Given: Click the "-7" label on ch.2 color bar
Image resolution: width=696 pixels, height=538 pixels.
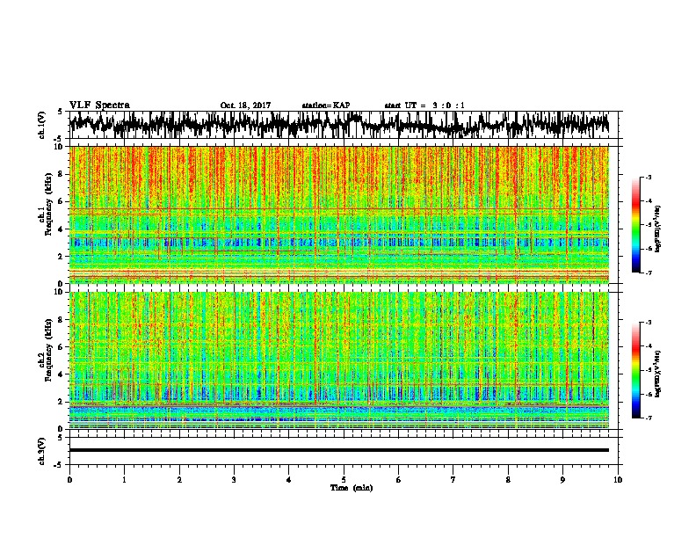Looking at the screenshot, I should pyautogui.click(x=649, y=418).
